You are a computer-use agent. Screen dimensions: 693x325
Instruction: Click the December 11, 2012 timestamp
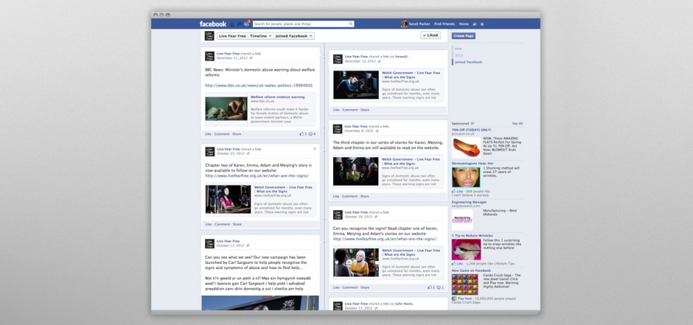coord(232,57)
